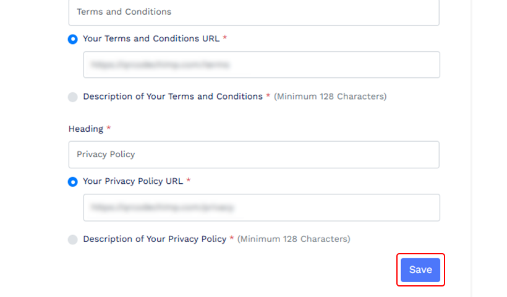Click the Heading label above Privacy Policy field
Viewport: 507px width, 297px height.
tap(86, 129)
